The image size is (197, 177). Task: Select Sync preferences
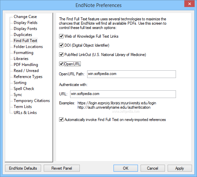tap(18, 95)
